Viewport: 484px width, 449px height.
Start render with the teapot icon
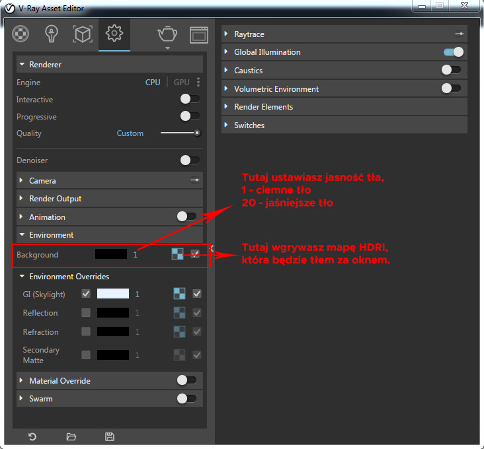(x=167, y=34)
